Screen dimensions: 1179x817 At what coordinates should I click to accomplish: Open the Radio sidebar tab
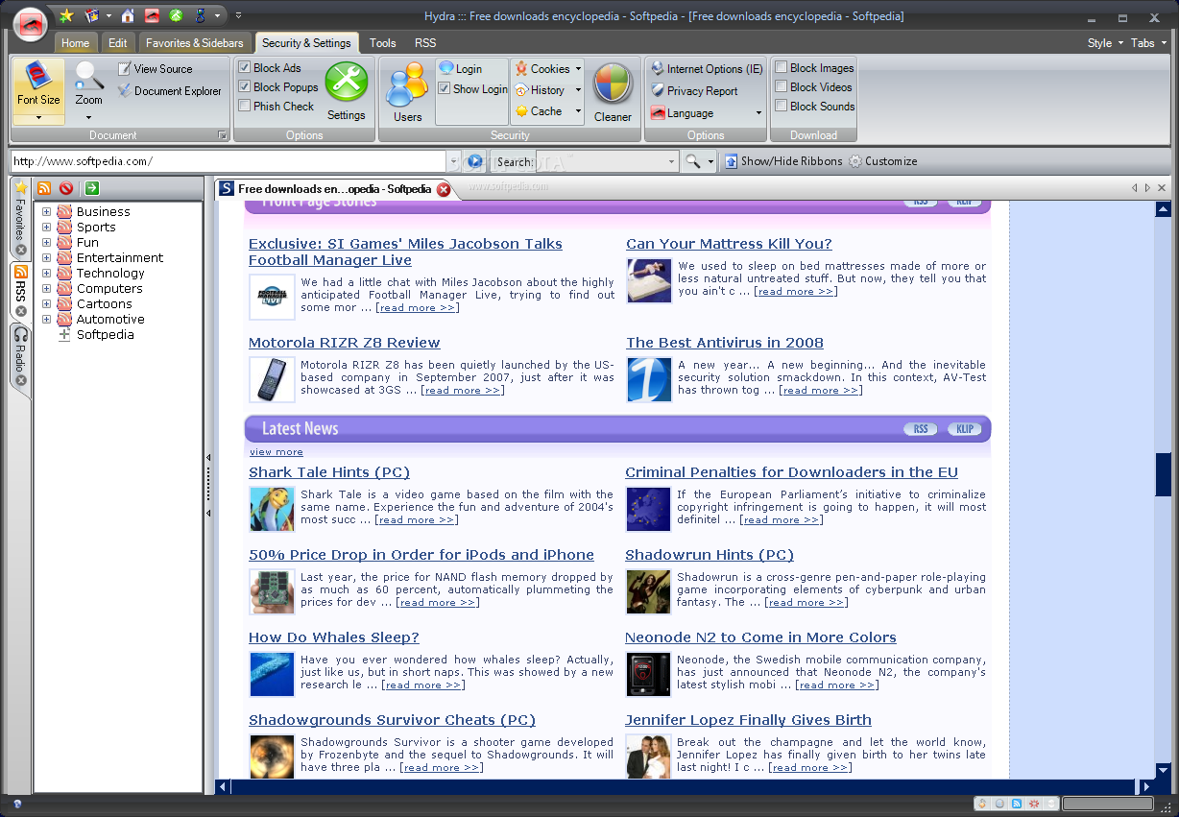pyautogui.click(x=20, y=357)
